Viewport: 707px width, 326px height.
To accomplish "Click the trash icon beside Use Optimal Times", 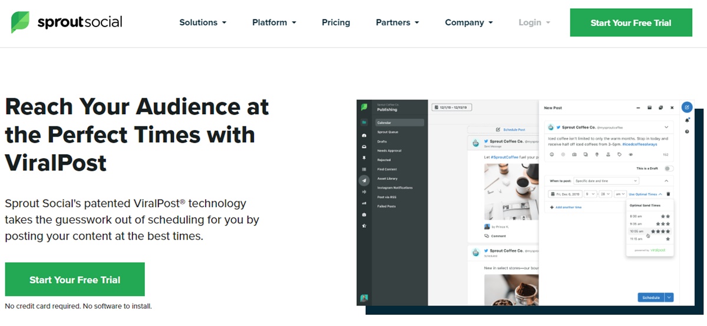I will (668, 194).
